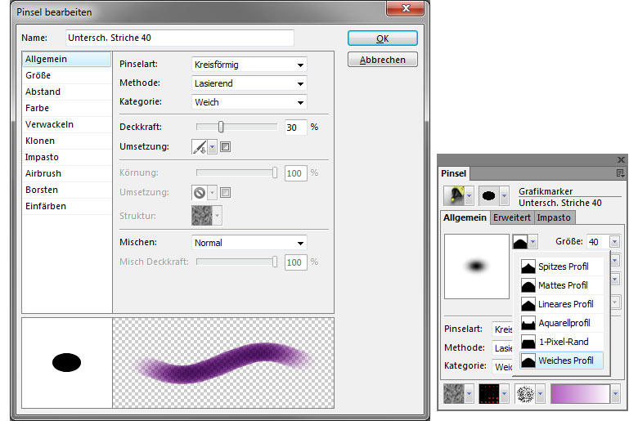Select Abstand in the category list
This screenshot has height=421, width=638.
pyautogui.click(x=66, y=92)
